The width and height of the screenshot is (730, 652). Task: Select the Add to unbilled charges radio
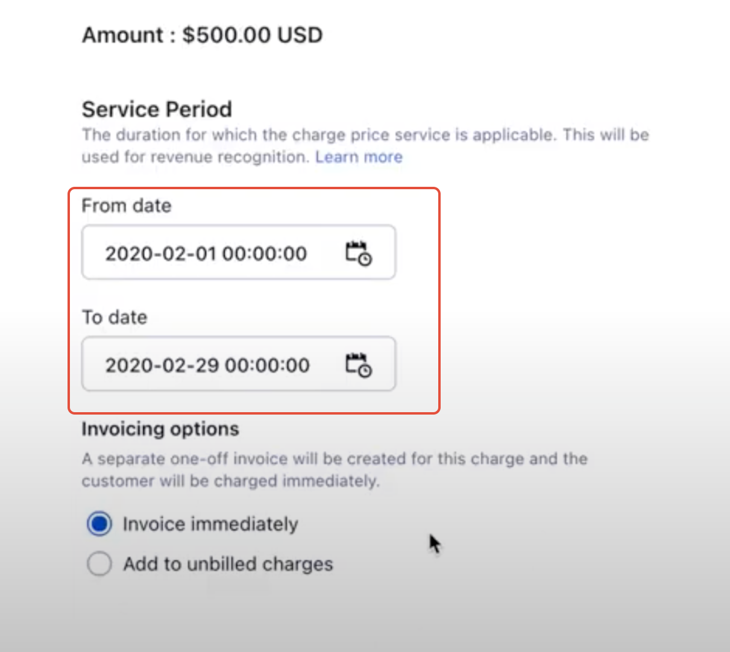(99, 564)
